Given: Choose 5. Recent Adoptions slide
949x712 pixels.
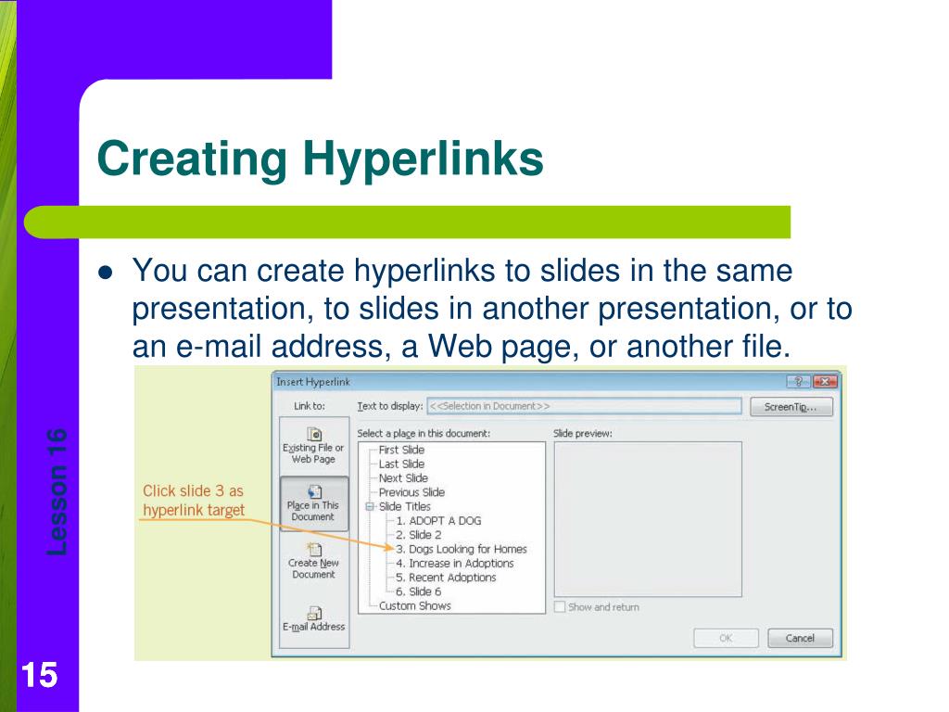Looking at the screenshot, I should pos(446,578).
